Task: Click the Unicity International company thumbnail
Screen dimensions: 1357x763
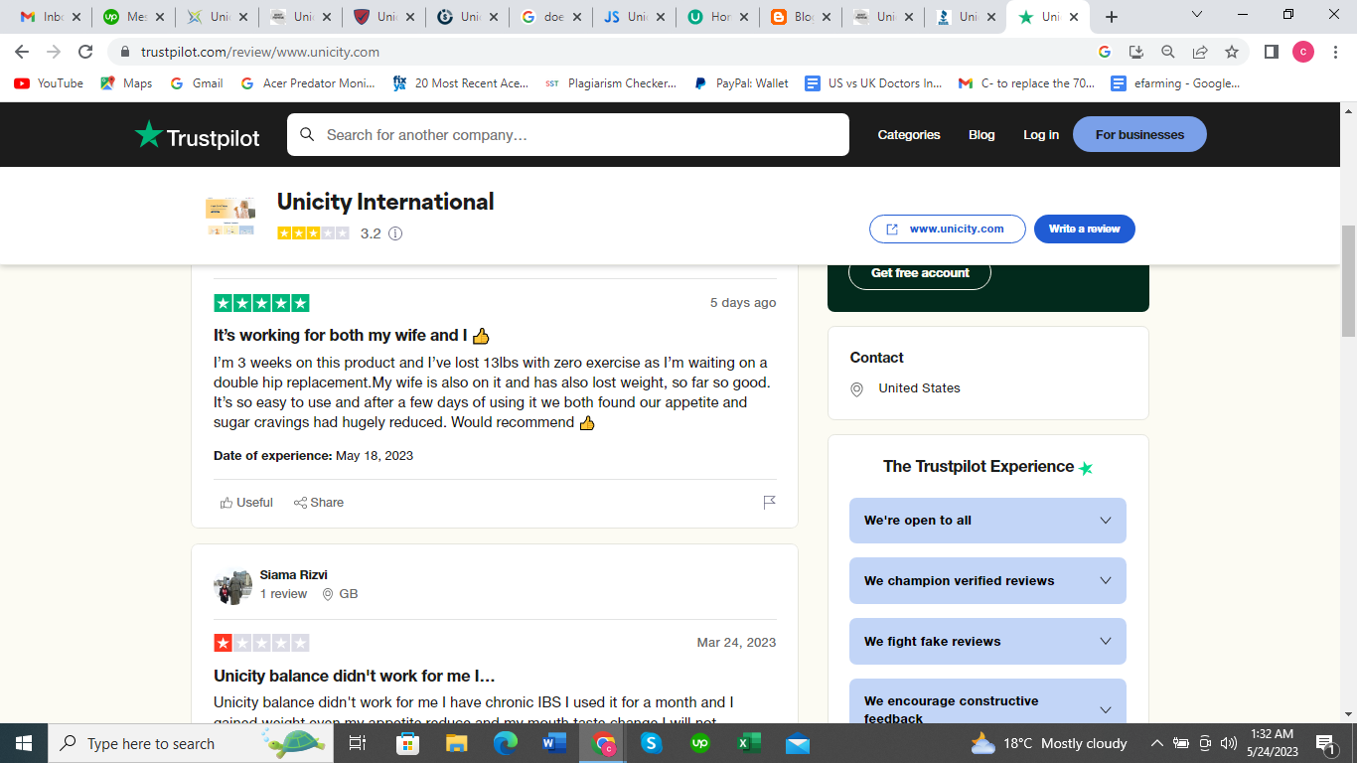Action: tap(230, 216)
